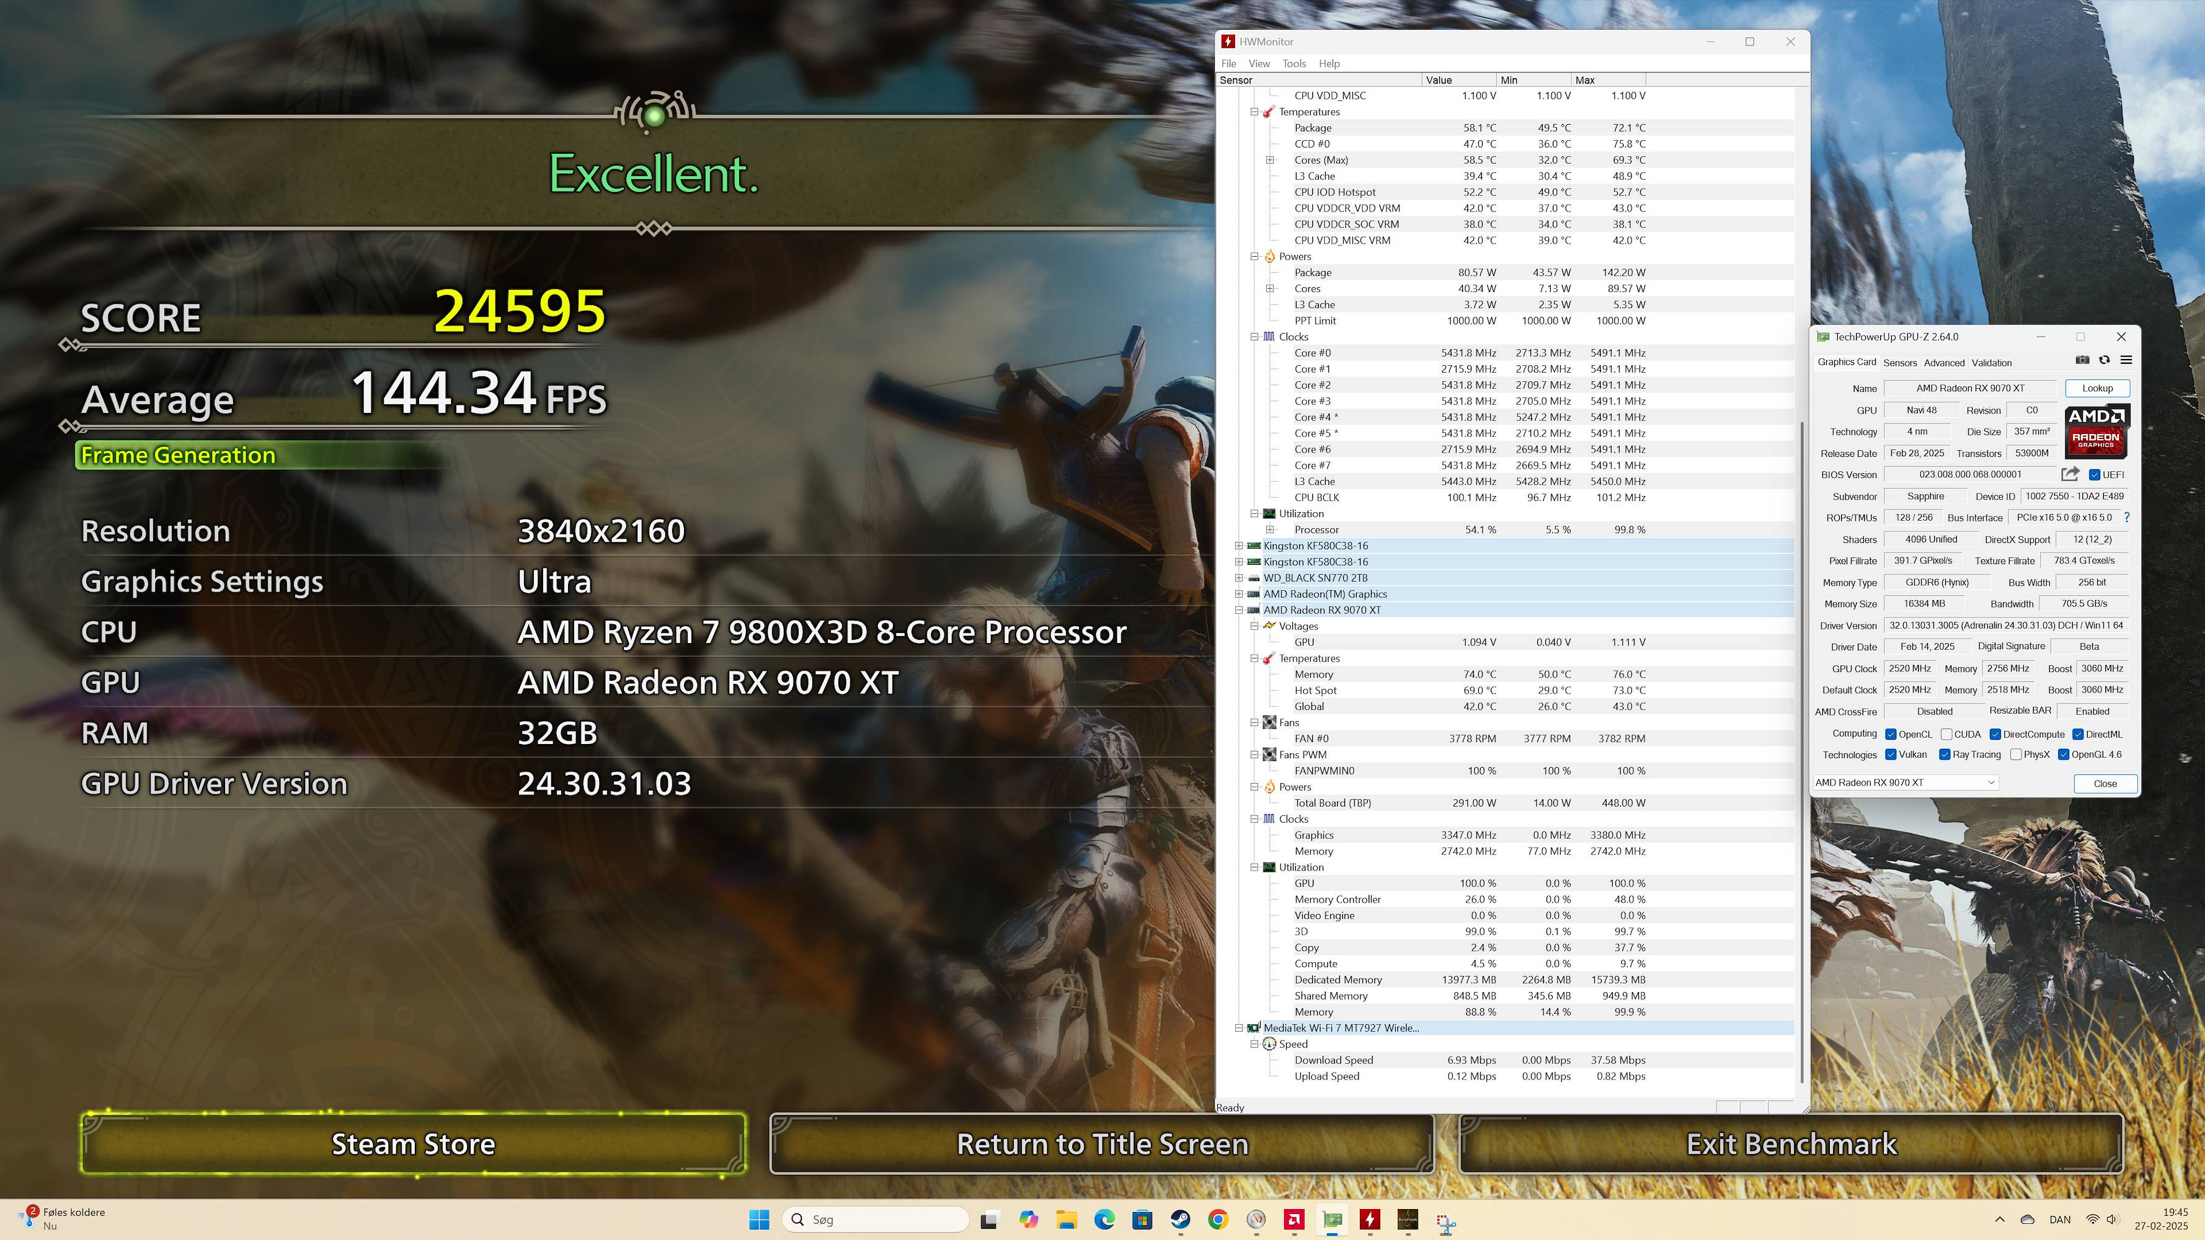2205x1240 pixels.
Task: Open the Windows Start menu
Action: (x=759, y=1220)
